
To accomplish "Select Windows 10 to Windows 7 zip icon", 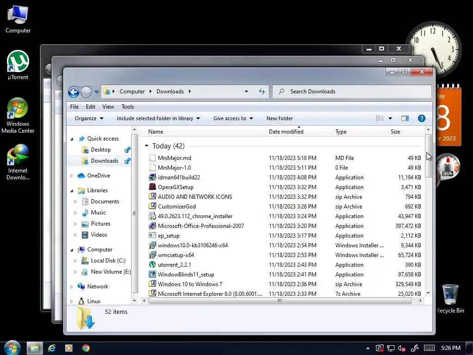I will pos(152,284).
